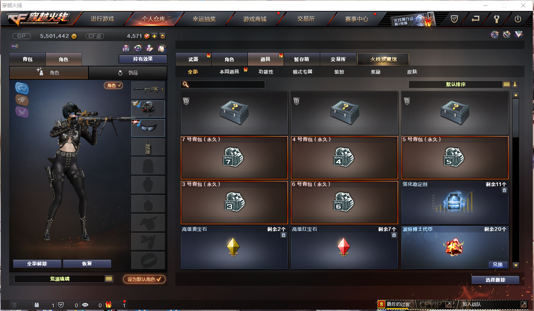
Task: Toggle the 角色 checkbox above character preview
Action: (x=113, y=85)
